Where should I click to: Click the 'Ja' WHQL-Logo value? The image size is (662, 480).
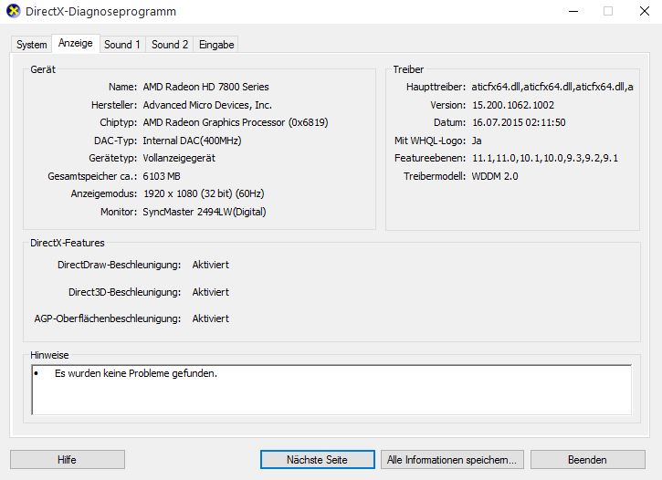[x=477, y=141]
